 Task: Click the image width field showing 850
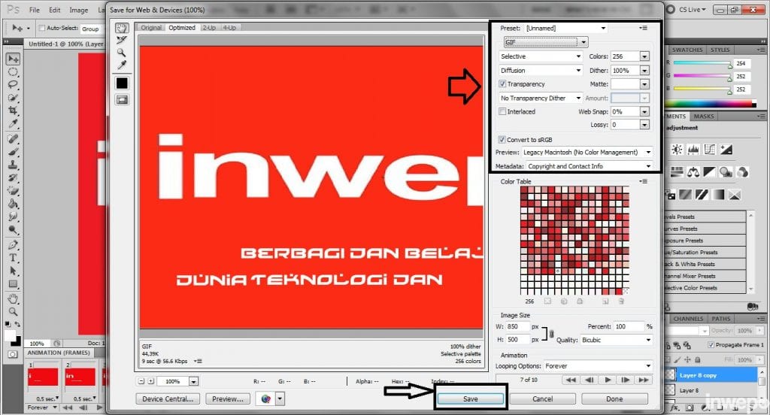click(517, 326)
